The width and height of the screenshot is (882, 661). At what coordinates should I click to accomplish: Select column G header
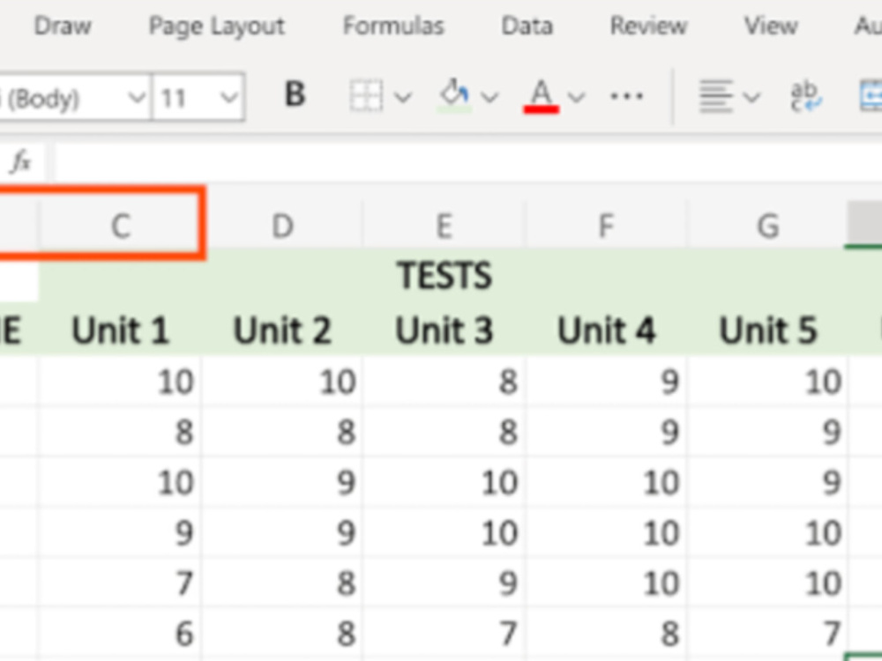click(768, 226)
